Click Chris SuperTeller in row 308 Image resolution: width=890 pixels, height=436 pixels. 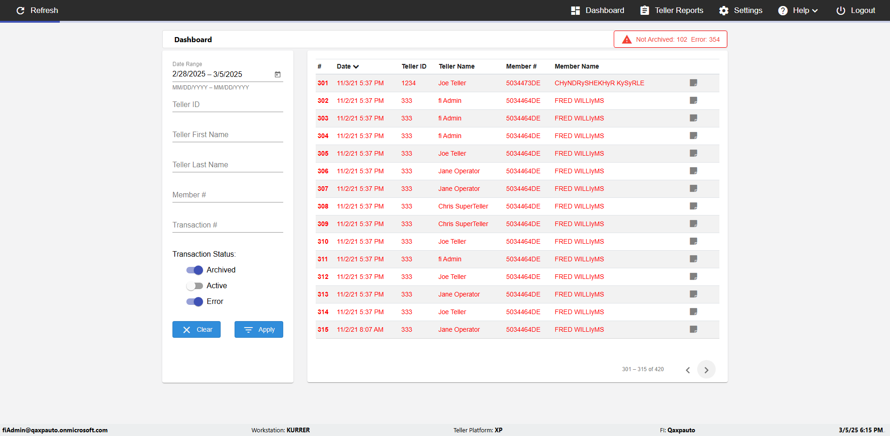[463, 206]
